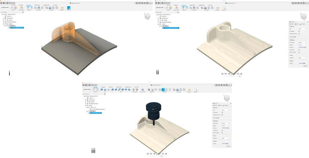Viewport: 309px width, 158px height.
Task: Click the Play button in screenshot iii simulation controls
Action: pos(157,154)
